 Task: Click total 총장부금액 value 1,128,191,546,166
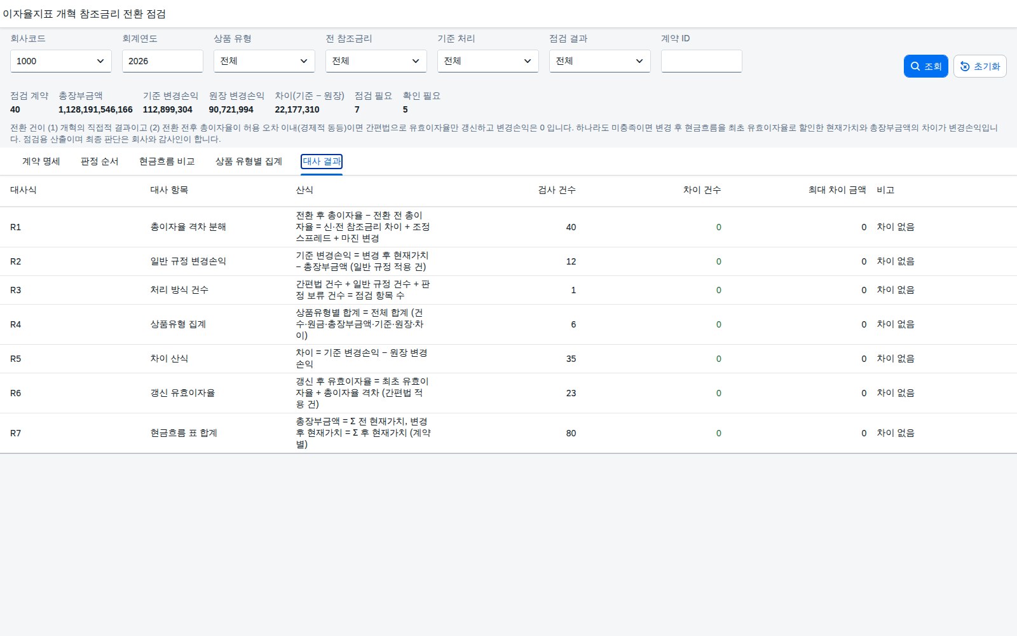point(95,109)
